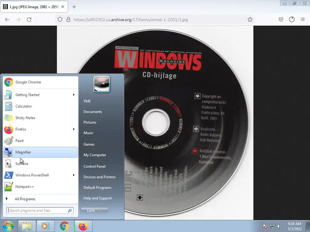Expand Getting Started jump list arrow
This screenshot has height=232, width=310.
point(74,95)
